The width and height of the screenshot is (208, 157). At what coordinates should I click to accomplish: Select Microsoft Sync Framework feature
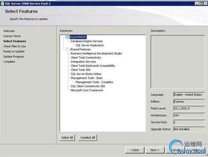pyautogui.click(x=87, y=90)
